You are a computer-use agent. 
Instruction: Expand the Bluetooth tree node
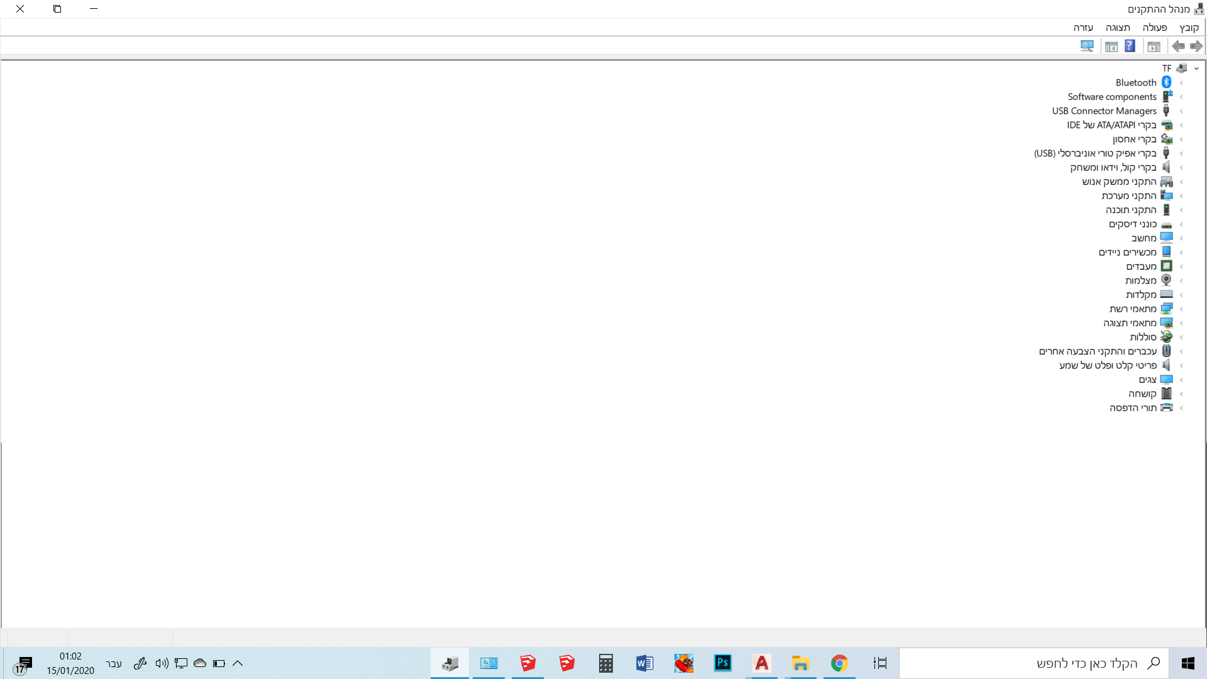pos(1182,83)
